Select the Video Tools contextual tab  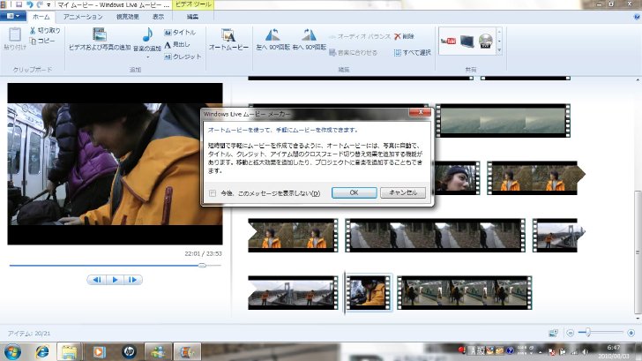[193, 4]
